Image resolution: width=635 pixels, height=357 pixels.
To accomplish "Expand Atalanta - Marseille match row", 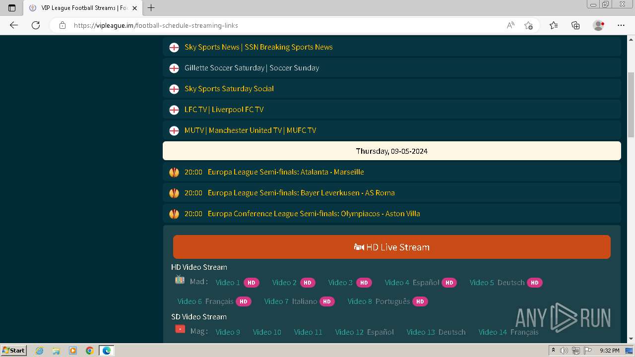I will click(x=392, y=172).
